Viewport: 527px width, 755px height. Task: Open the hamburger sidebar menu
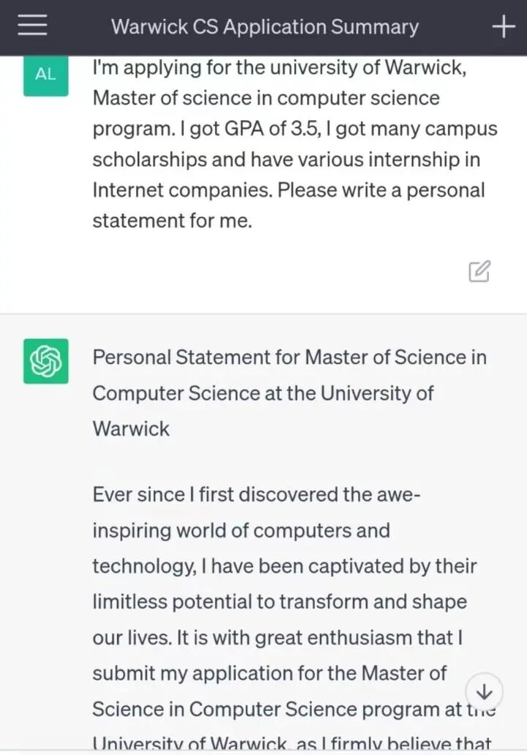coord(32,27)
